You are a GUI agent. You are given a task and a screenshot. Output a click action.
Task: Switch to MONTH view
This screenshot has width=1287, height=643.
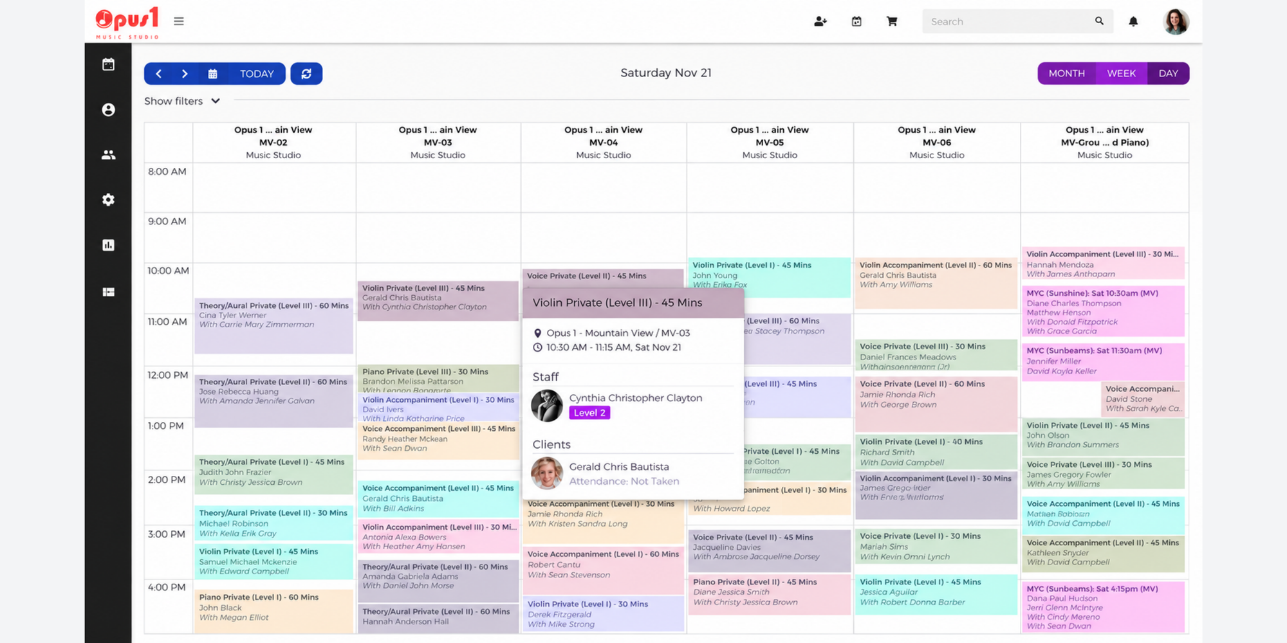coord(1067,73)
